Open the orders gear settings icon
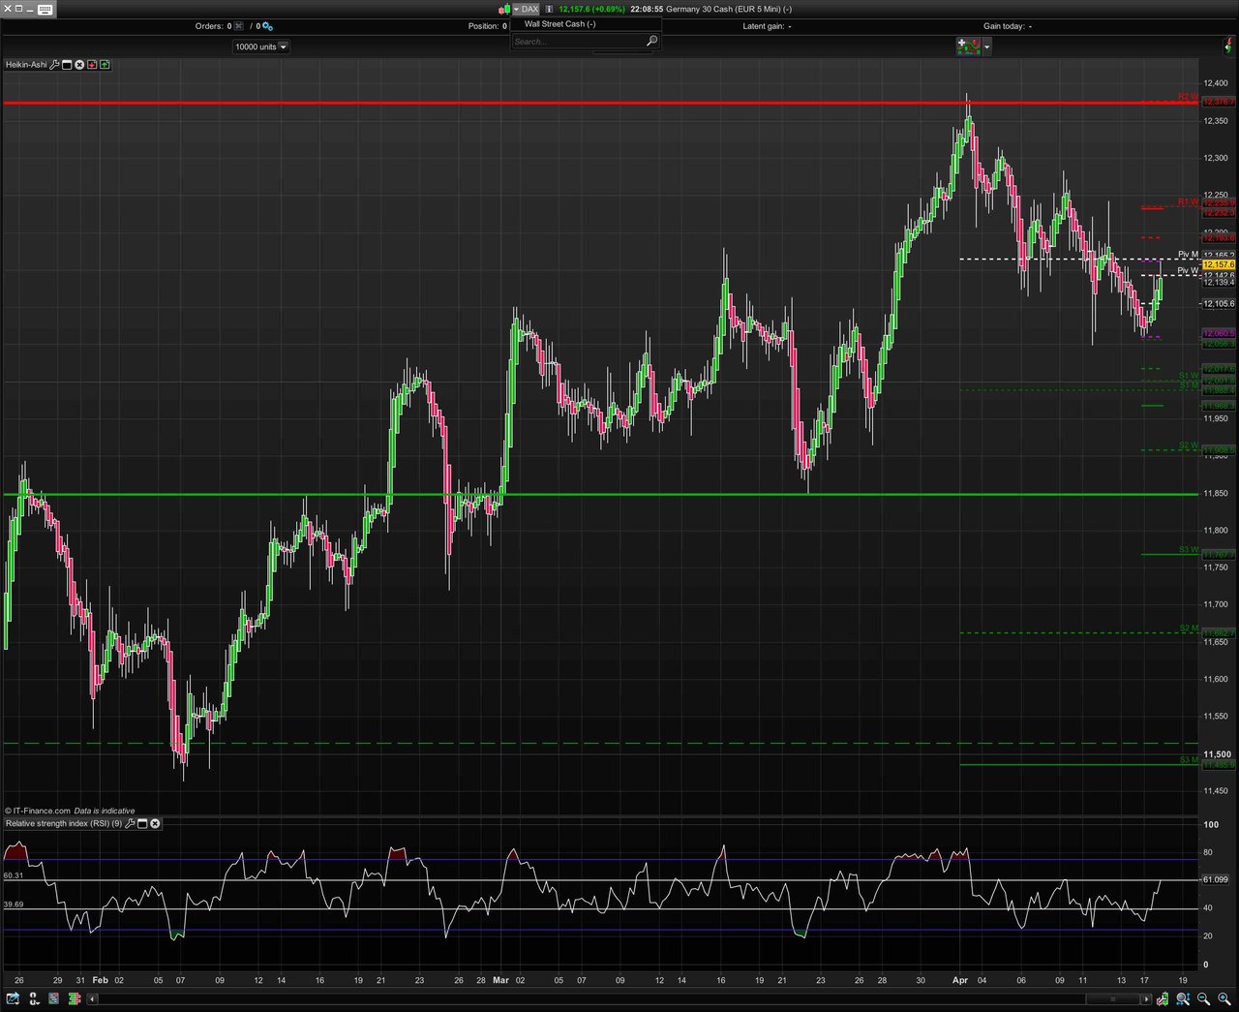Screen dimensions: 1239x1012 [267, 26]
